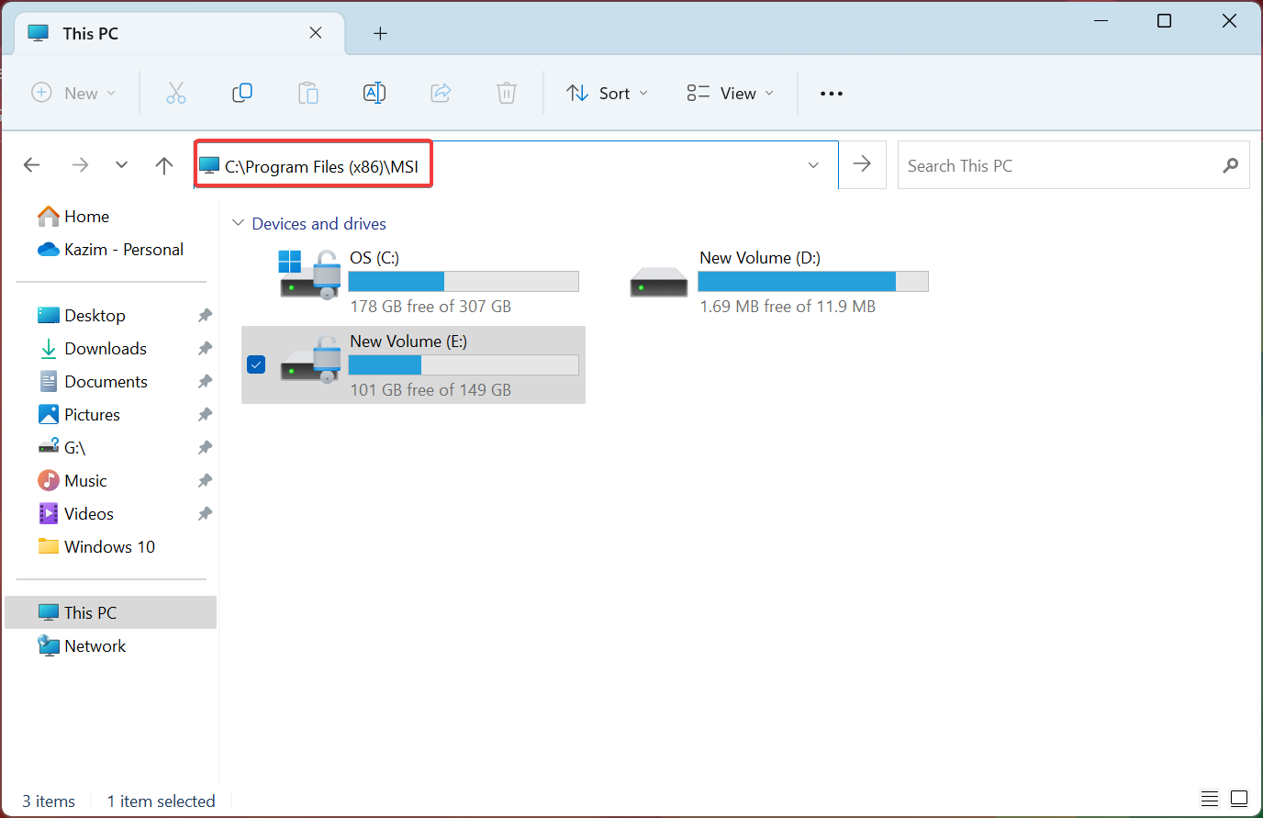This screenshot has width=1263, height=818.
Task: Open recent locations chevron
Action: click(122, 165)
